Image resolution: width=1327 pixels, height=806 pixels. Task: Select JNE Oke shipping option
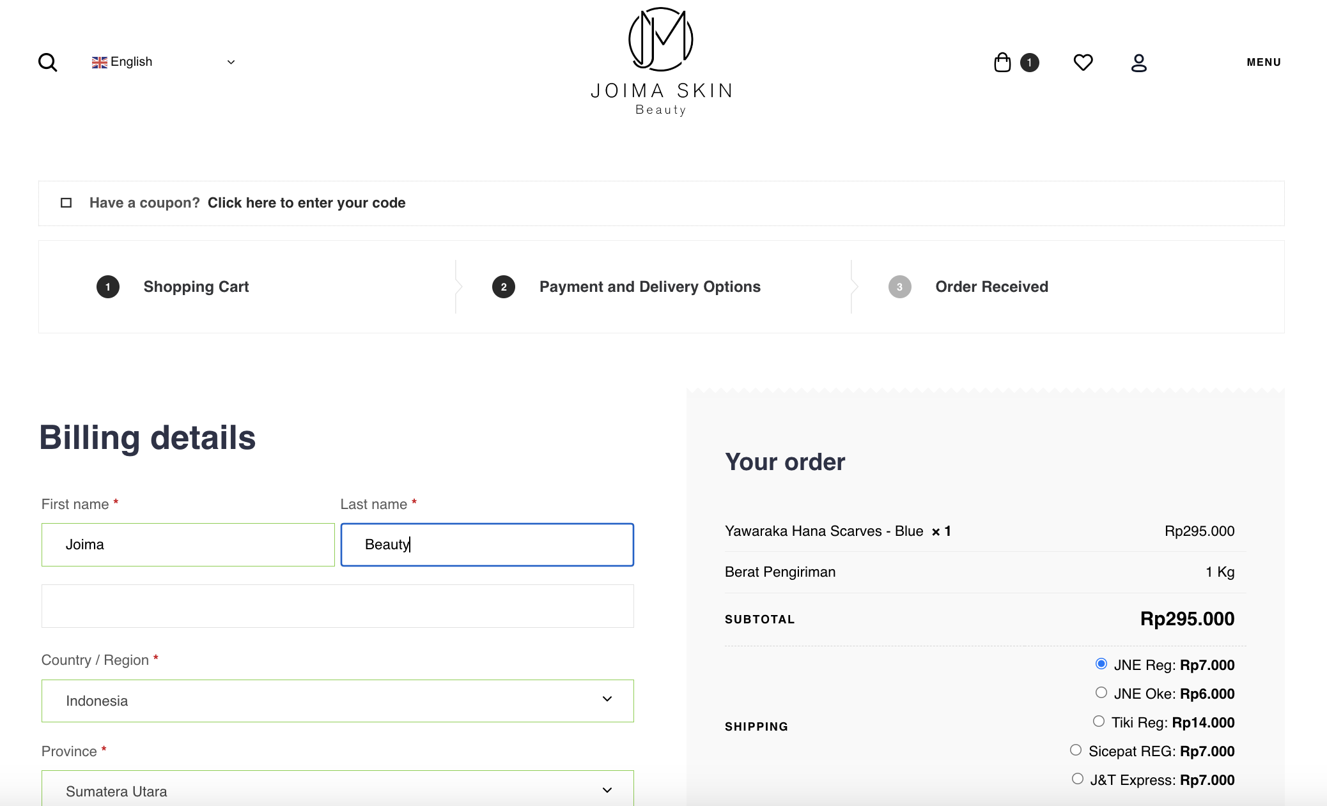[1101, 692]
